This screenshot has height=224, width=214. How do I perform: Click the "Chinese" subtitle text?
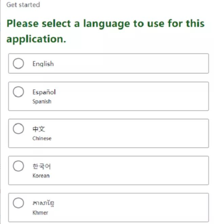point(42,138)
